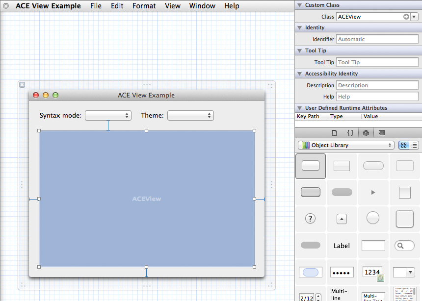Switch library to list view
422x301 pixels.
point(414,145)
